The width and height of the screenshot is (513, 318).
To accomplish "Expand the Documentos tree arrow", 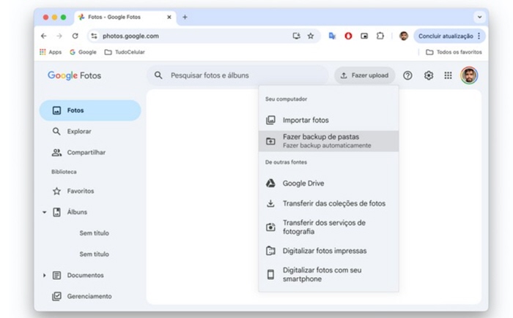I will [x=44, y=275].
